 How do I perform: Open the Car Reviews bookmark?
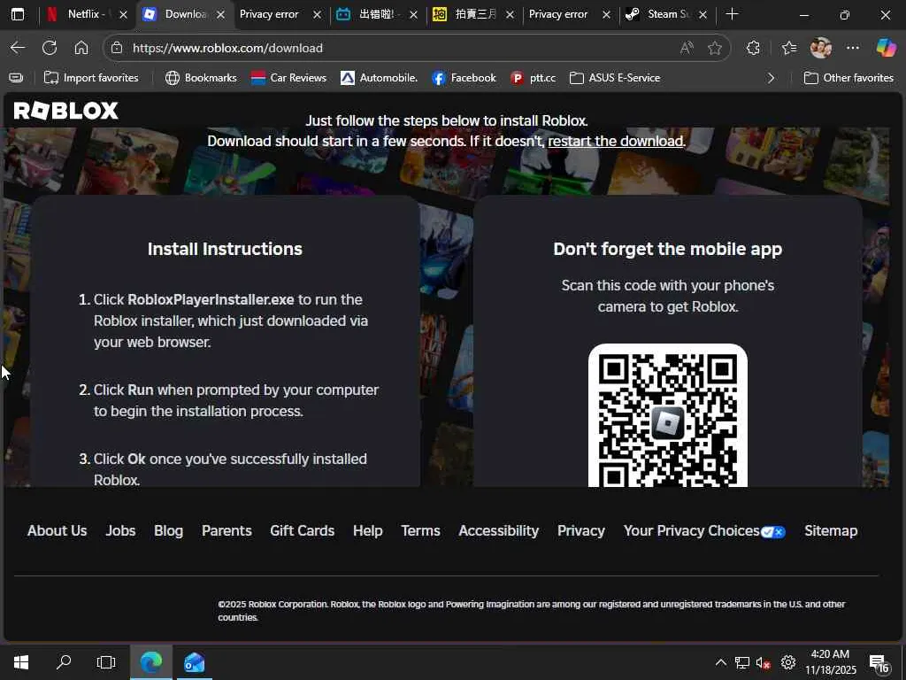[288, 78]
